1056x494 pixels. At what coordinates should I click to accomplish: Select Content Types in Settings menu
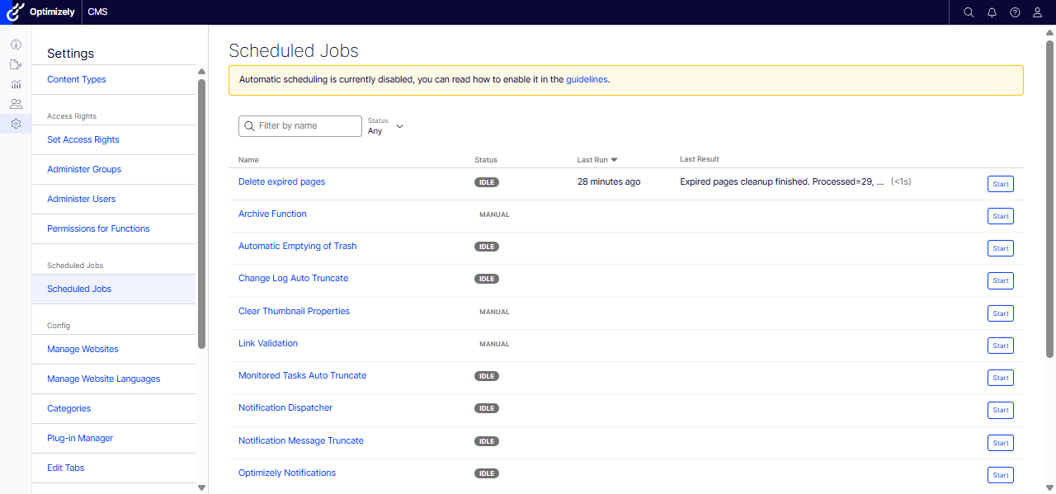pos(76,79)
